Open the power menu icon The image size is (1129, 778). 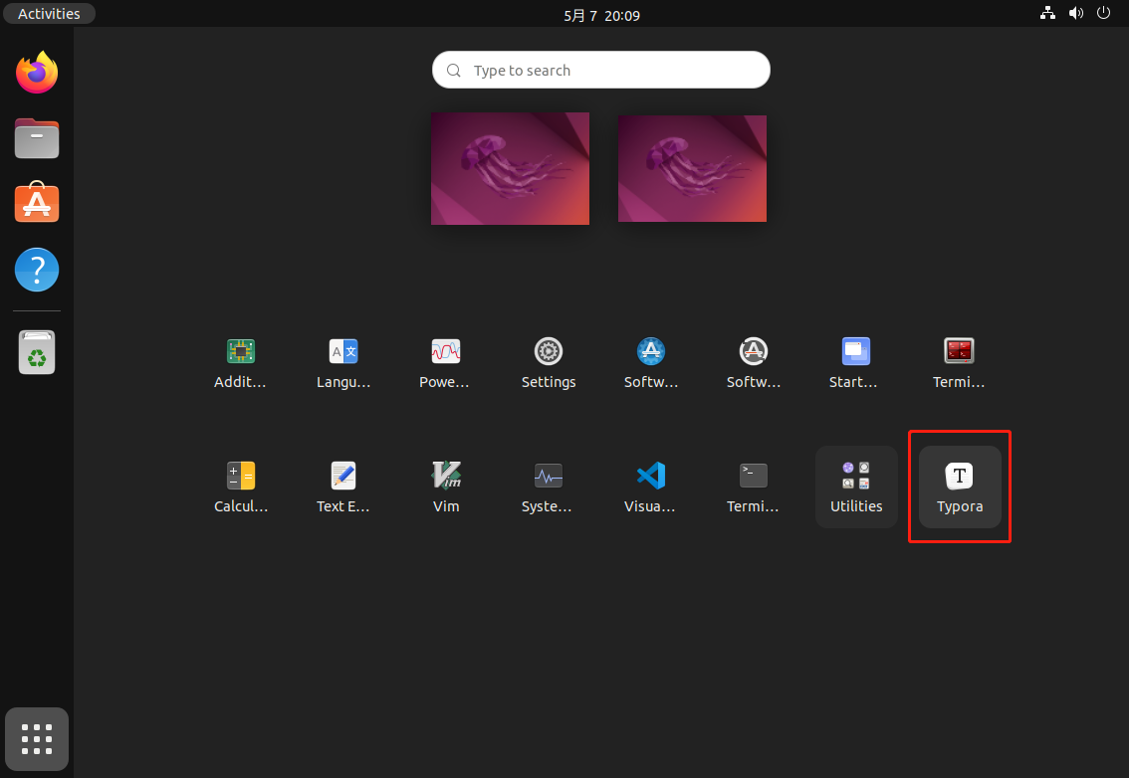[1103, 13]
